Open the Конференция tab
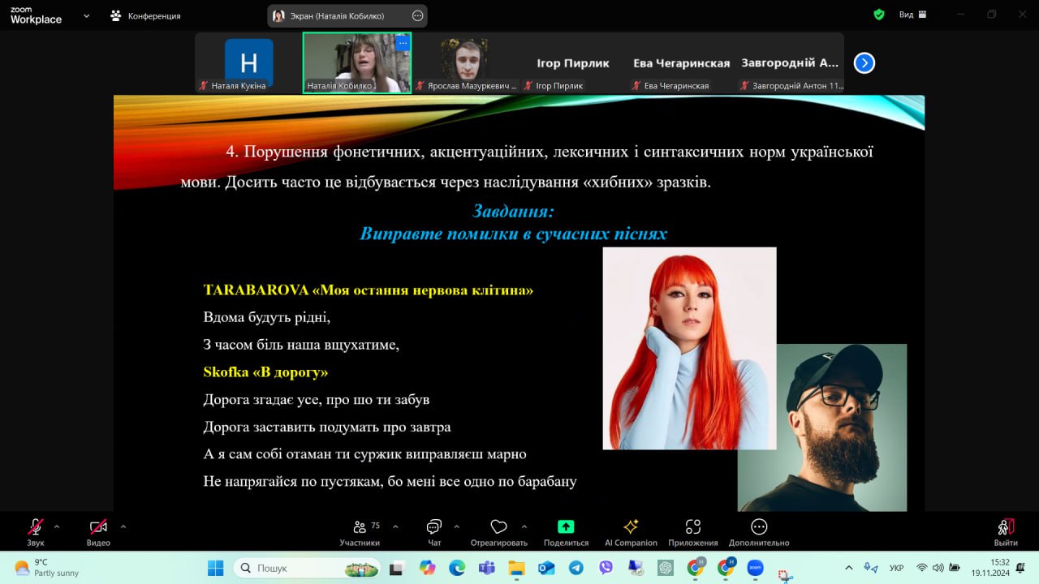 pos(146,15)
